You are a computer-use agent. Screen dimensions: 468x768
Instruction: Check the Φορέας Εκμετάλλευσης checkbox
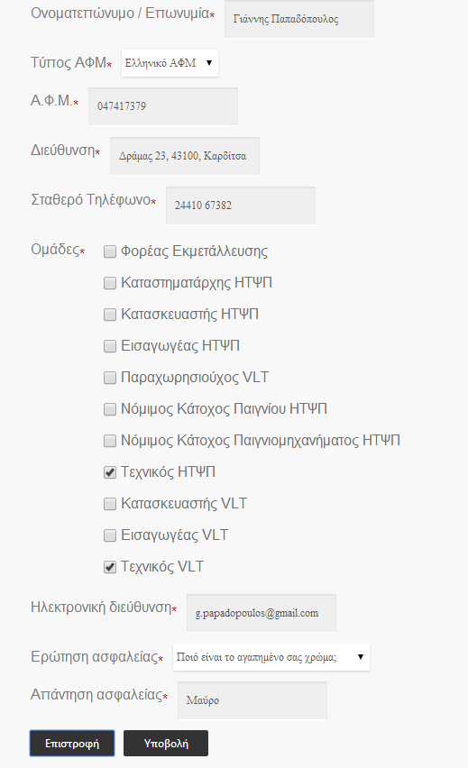[110, 251]
